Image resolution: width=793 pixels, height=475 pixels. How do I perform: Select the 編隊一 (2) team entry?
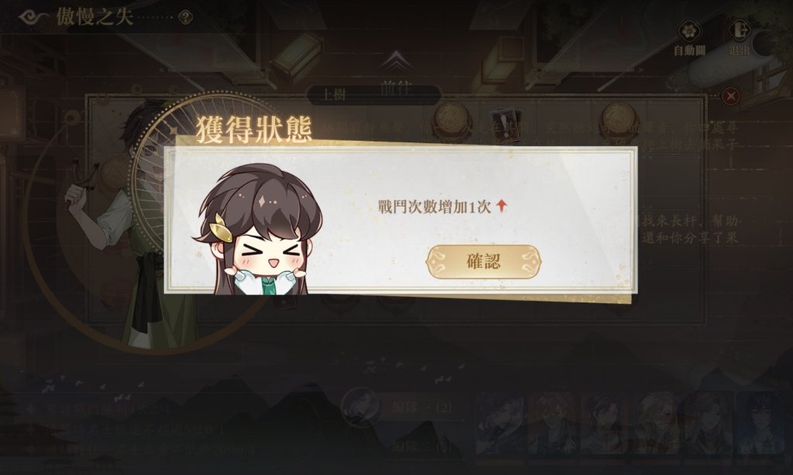423,407
